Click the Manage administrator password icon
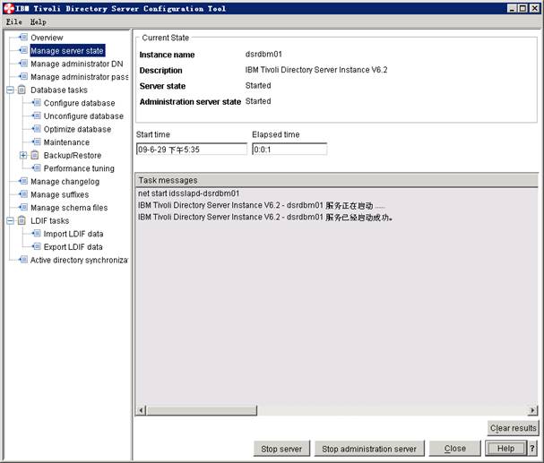This screenshot has height=463, width=544. pyautogui.click(x=23, y=76)
